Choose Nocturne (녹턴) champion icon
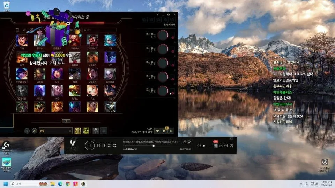The height and width of the screenshot is (188, 335). tap(110, 57)
